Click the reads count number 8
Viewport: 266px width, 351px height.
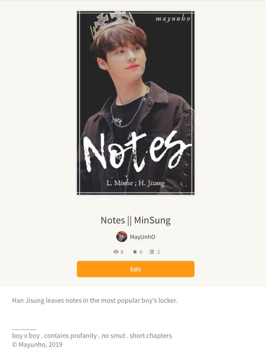coord(122,252)
